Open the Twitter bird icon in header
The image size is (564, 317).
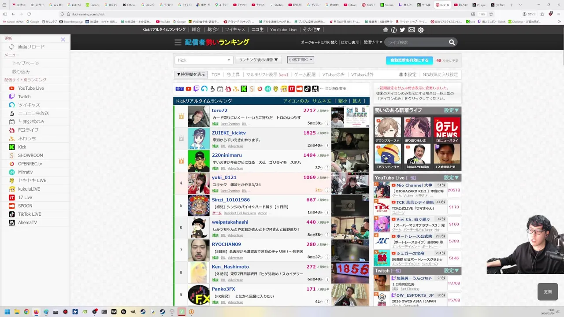[402, 30]
